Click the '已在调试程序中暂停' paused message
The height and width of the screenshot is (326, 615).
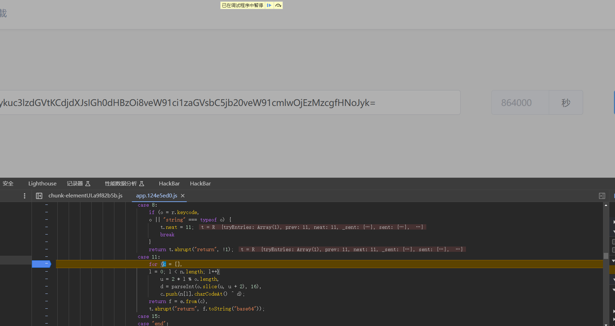point(243,5)
